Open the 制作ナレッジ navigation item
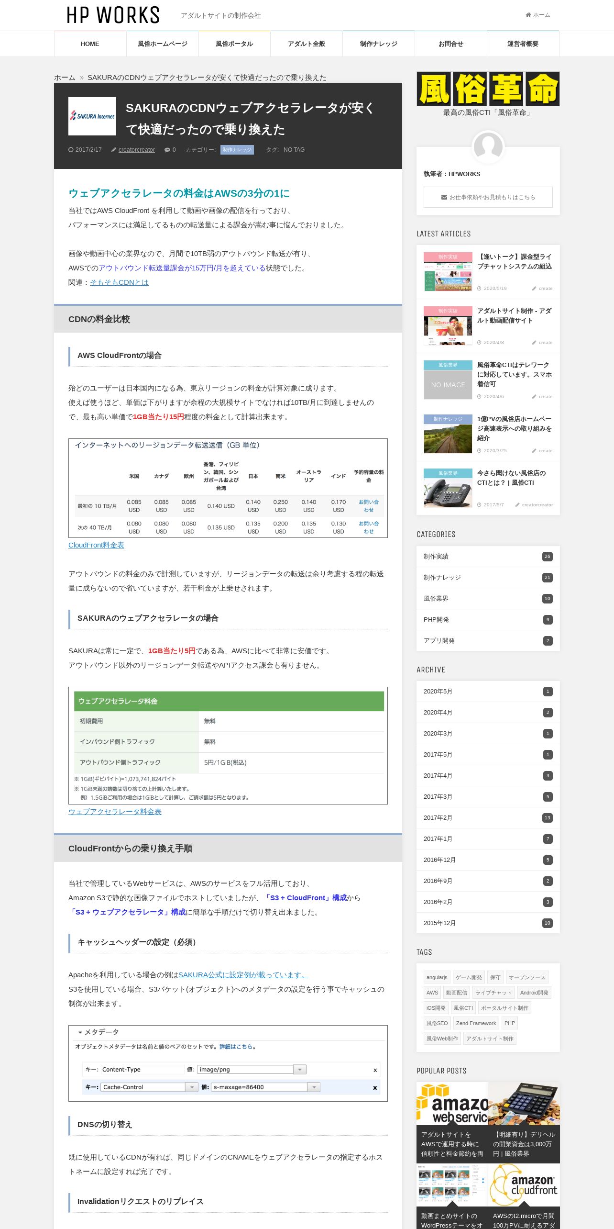This screenshot has width=614, height=1229. 379,44
